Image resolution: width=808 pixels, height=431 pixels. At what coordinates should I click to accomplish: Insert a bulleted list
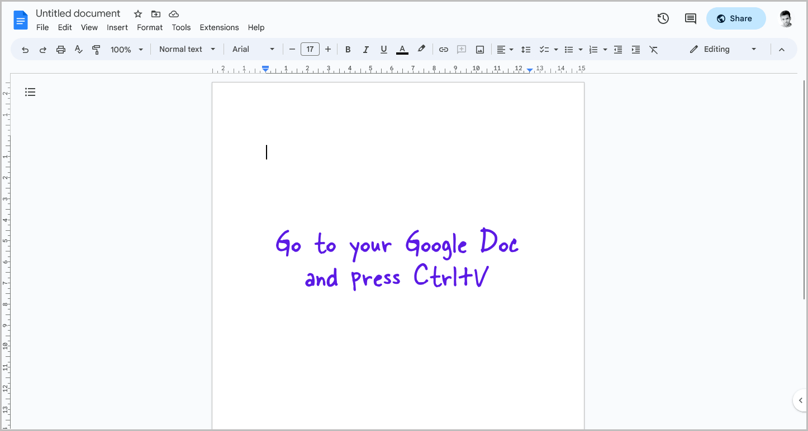pyautogui.click(x=569, y=50)
